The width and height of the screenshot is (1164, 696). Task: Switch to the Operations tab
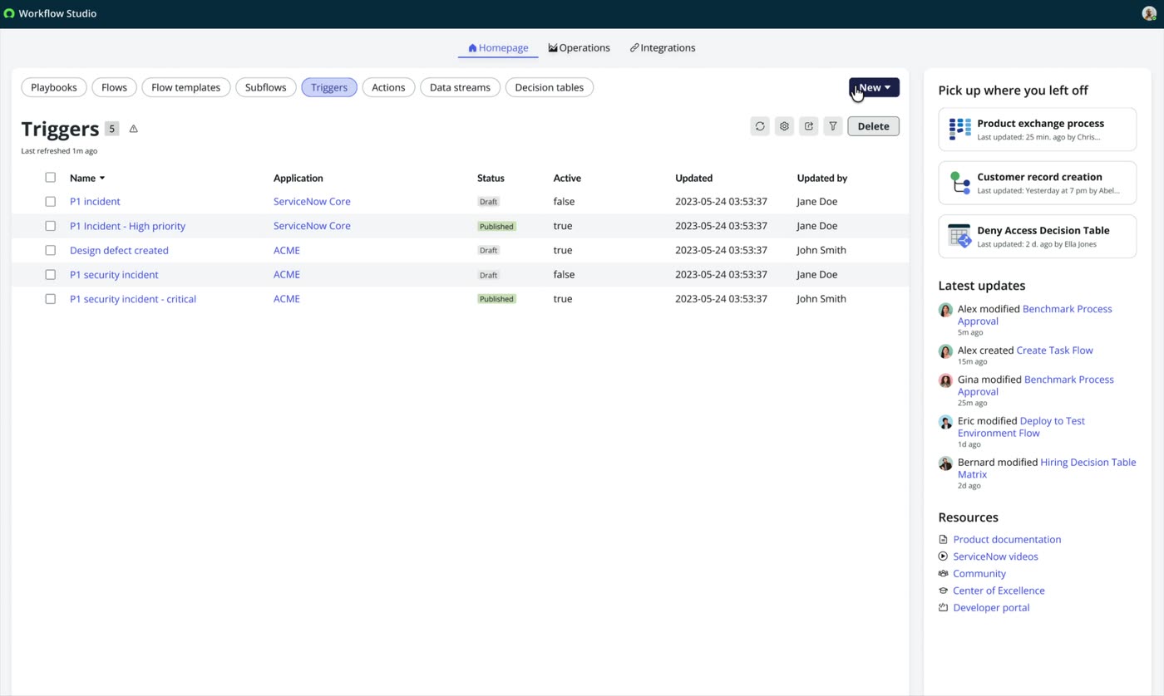pyautogui.click(x=579, y=47)
